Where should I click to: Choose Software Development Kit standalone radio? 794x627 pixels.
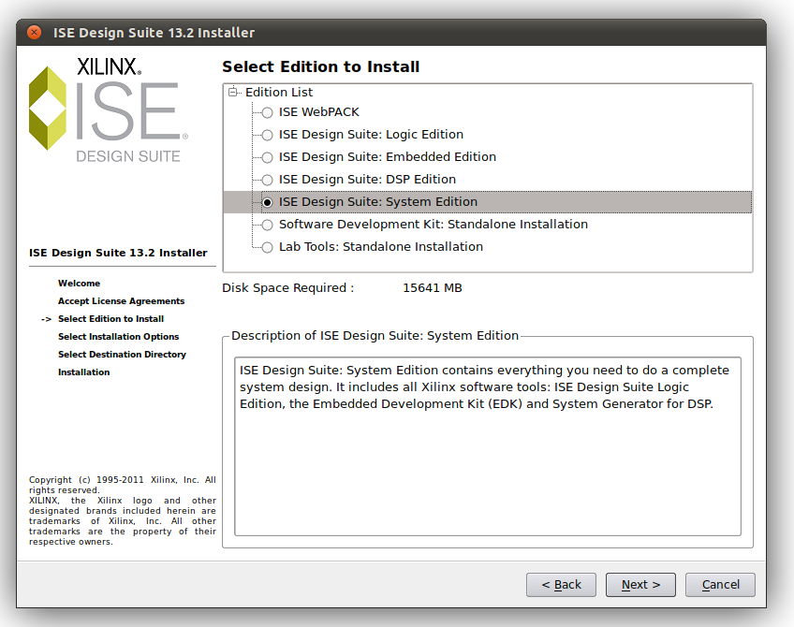click(267, 225)
